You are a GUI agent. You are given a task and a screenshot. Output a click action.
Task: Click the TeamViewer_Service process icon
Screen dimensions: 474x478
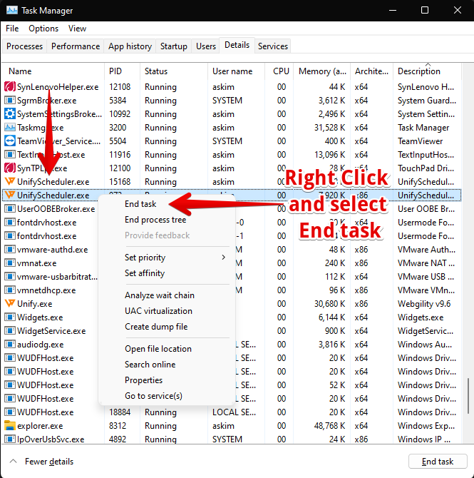click(10, 141)
